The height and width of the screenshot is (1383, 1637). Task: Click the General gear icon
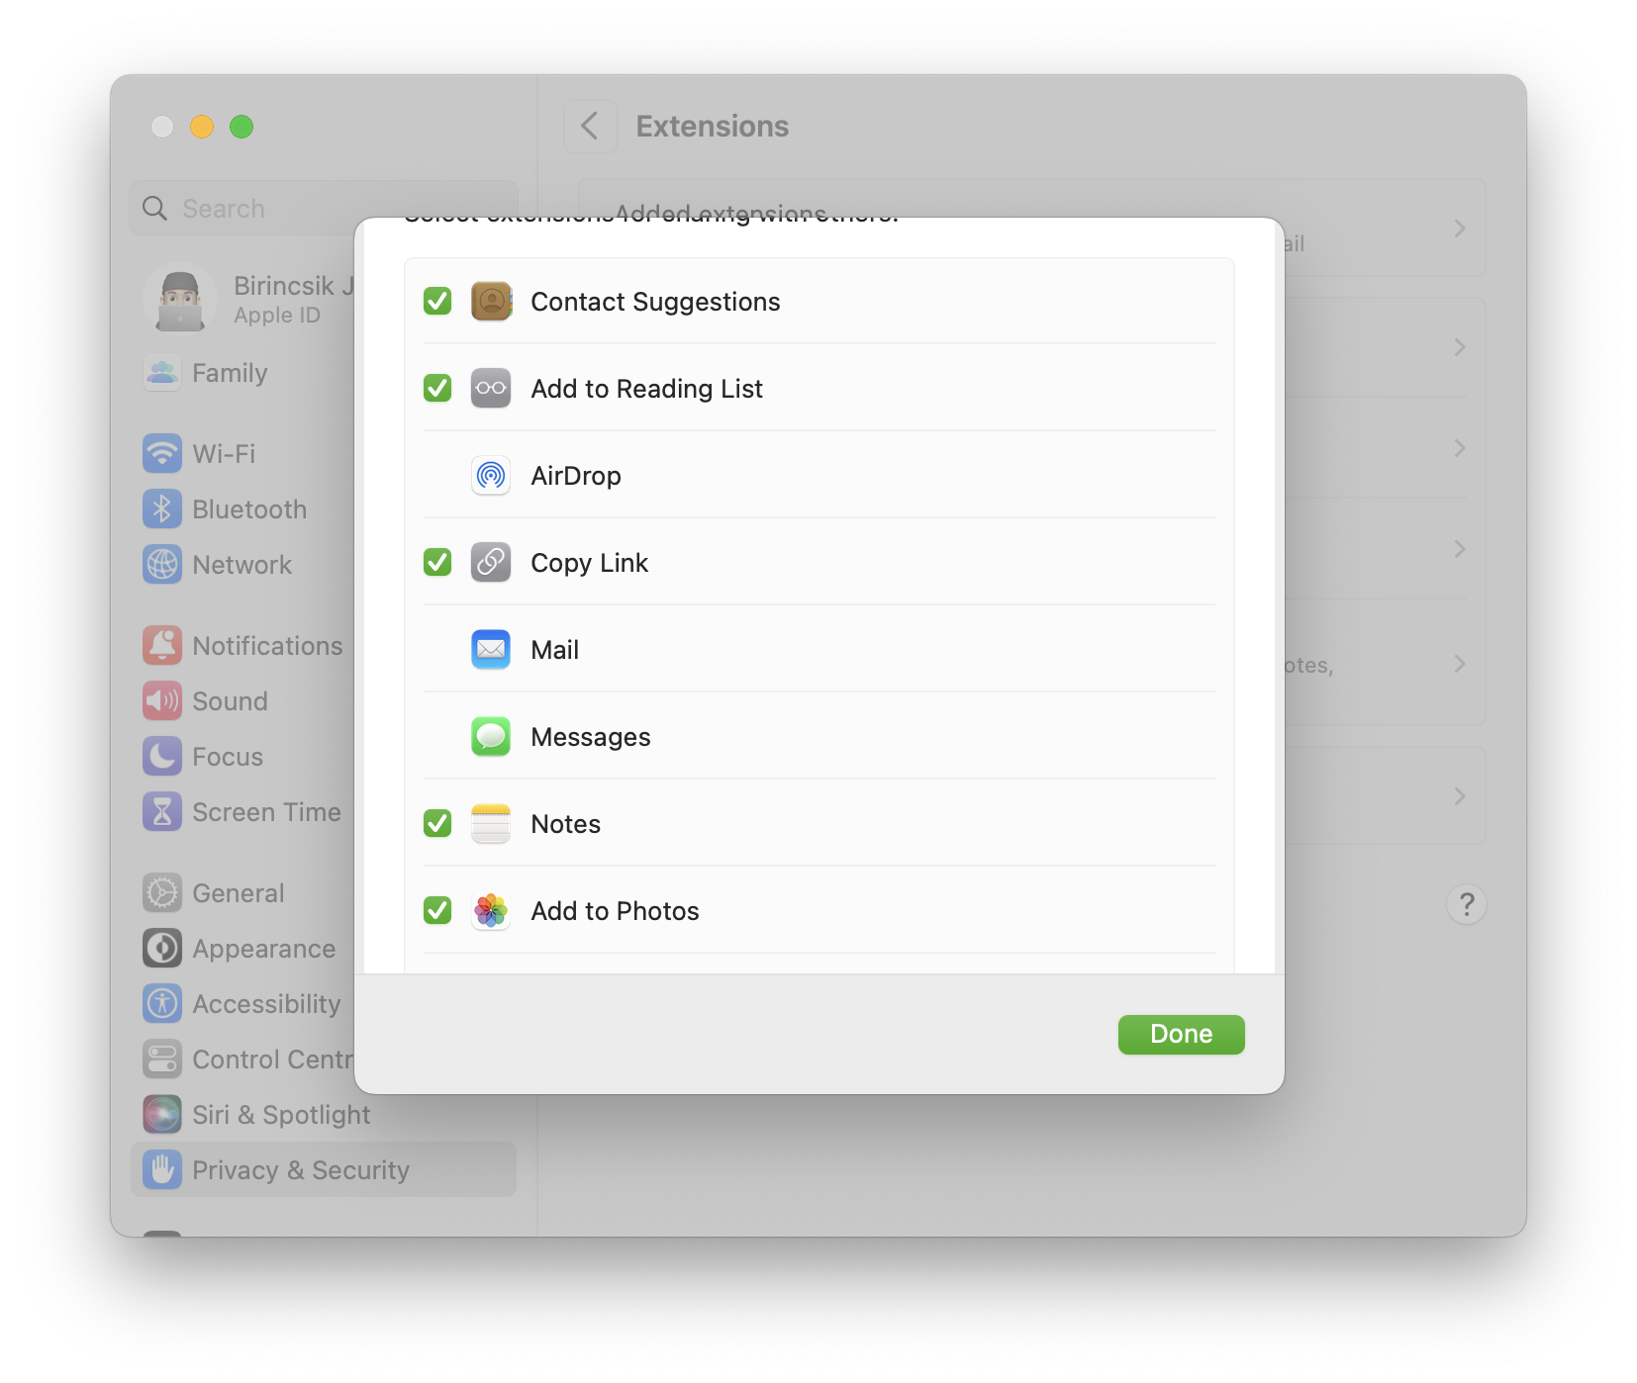(x=162, y=893)
